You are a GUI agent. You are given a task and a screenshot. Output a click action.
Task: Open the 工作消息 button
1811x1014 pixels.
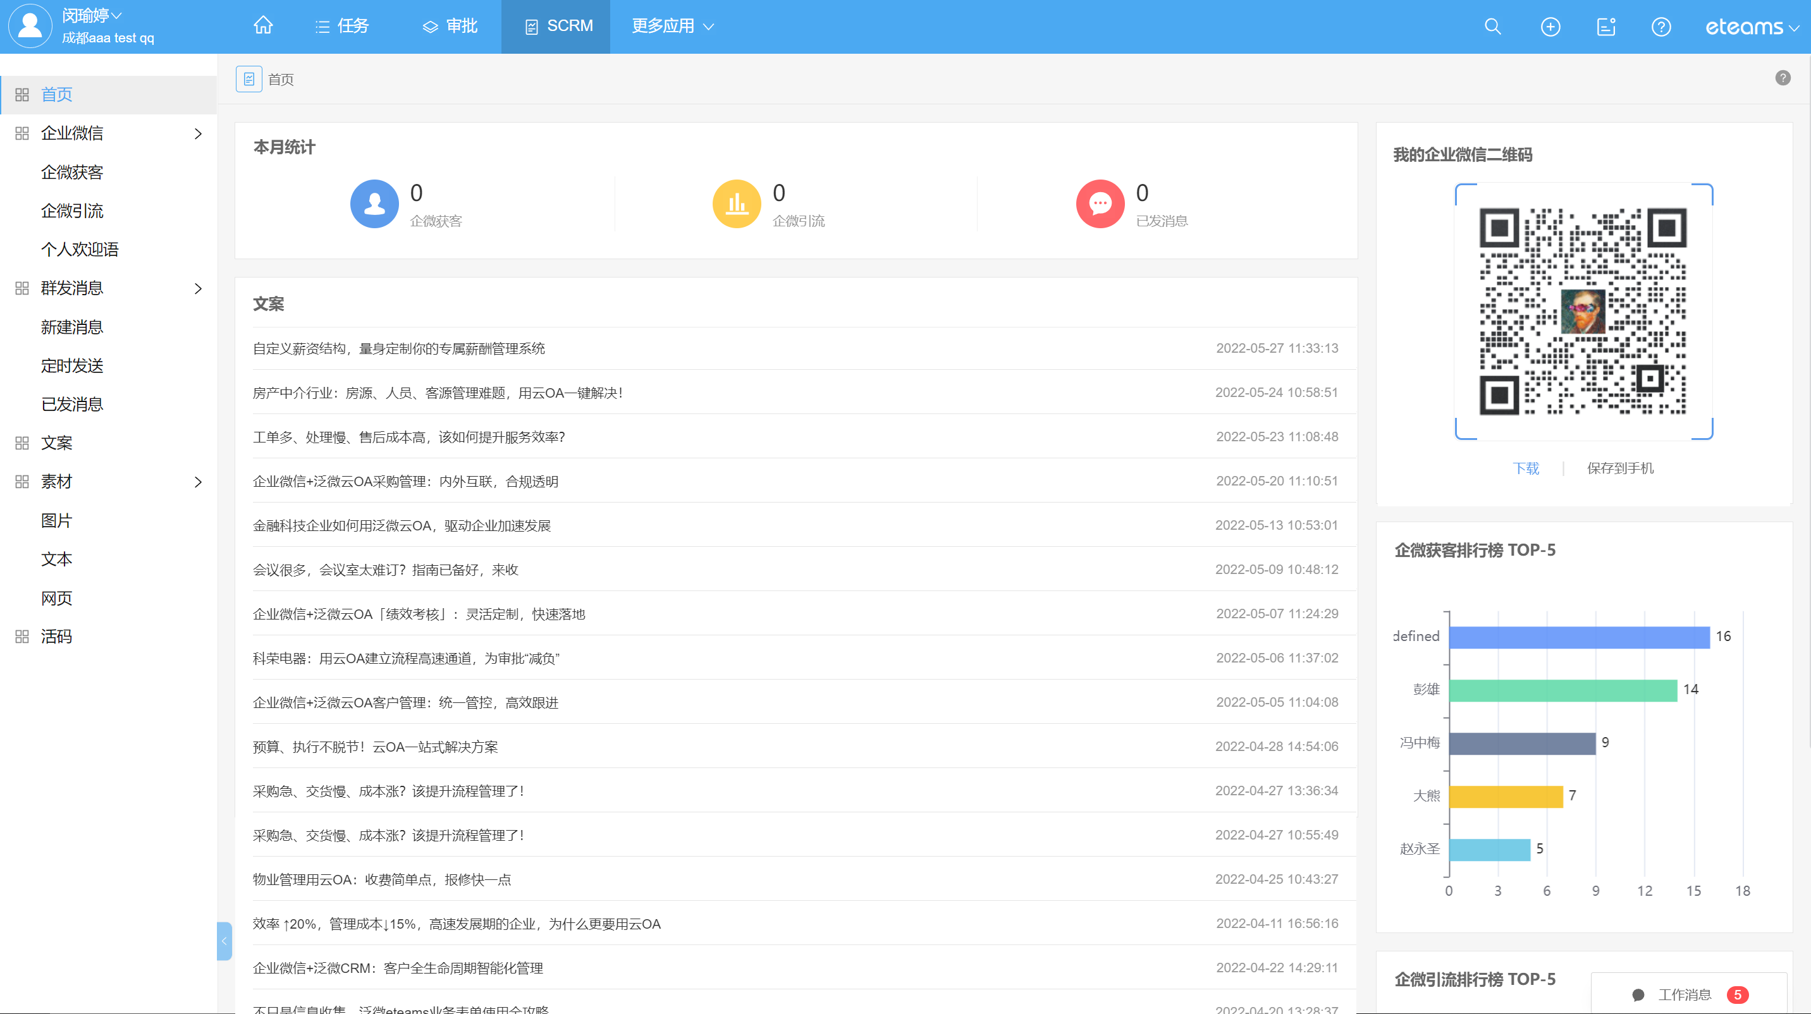(x=1689, y=994)
